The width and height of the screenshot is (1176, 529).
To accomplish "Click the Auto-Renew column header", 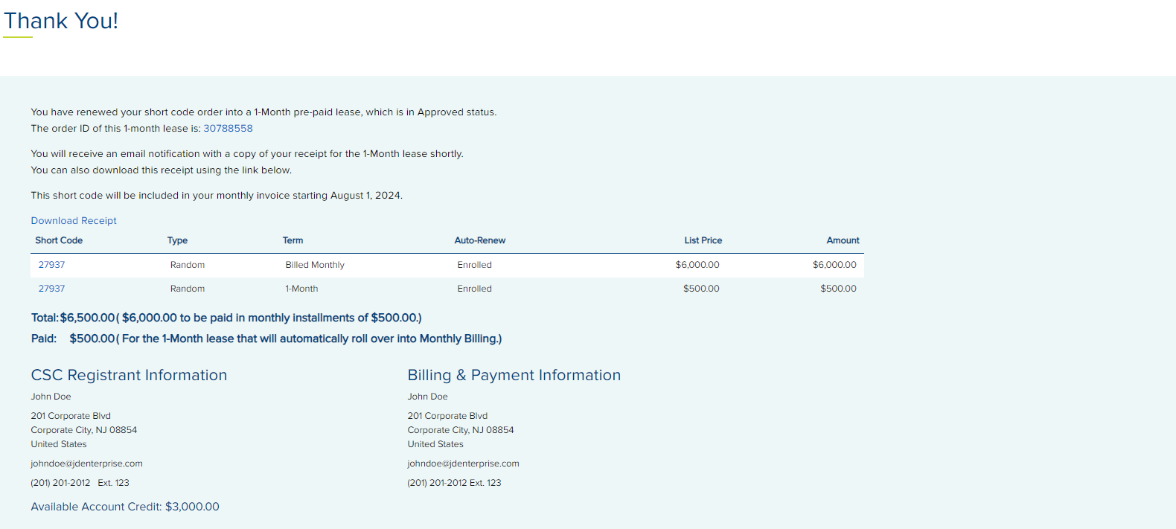I will (x=479, y=240).
